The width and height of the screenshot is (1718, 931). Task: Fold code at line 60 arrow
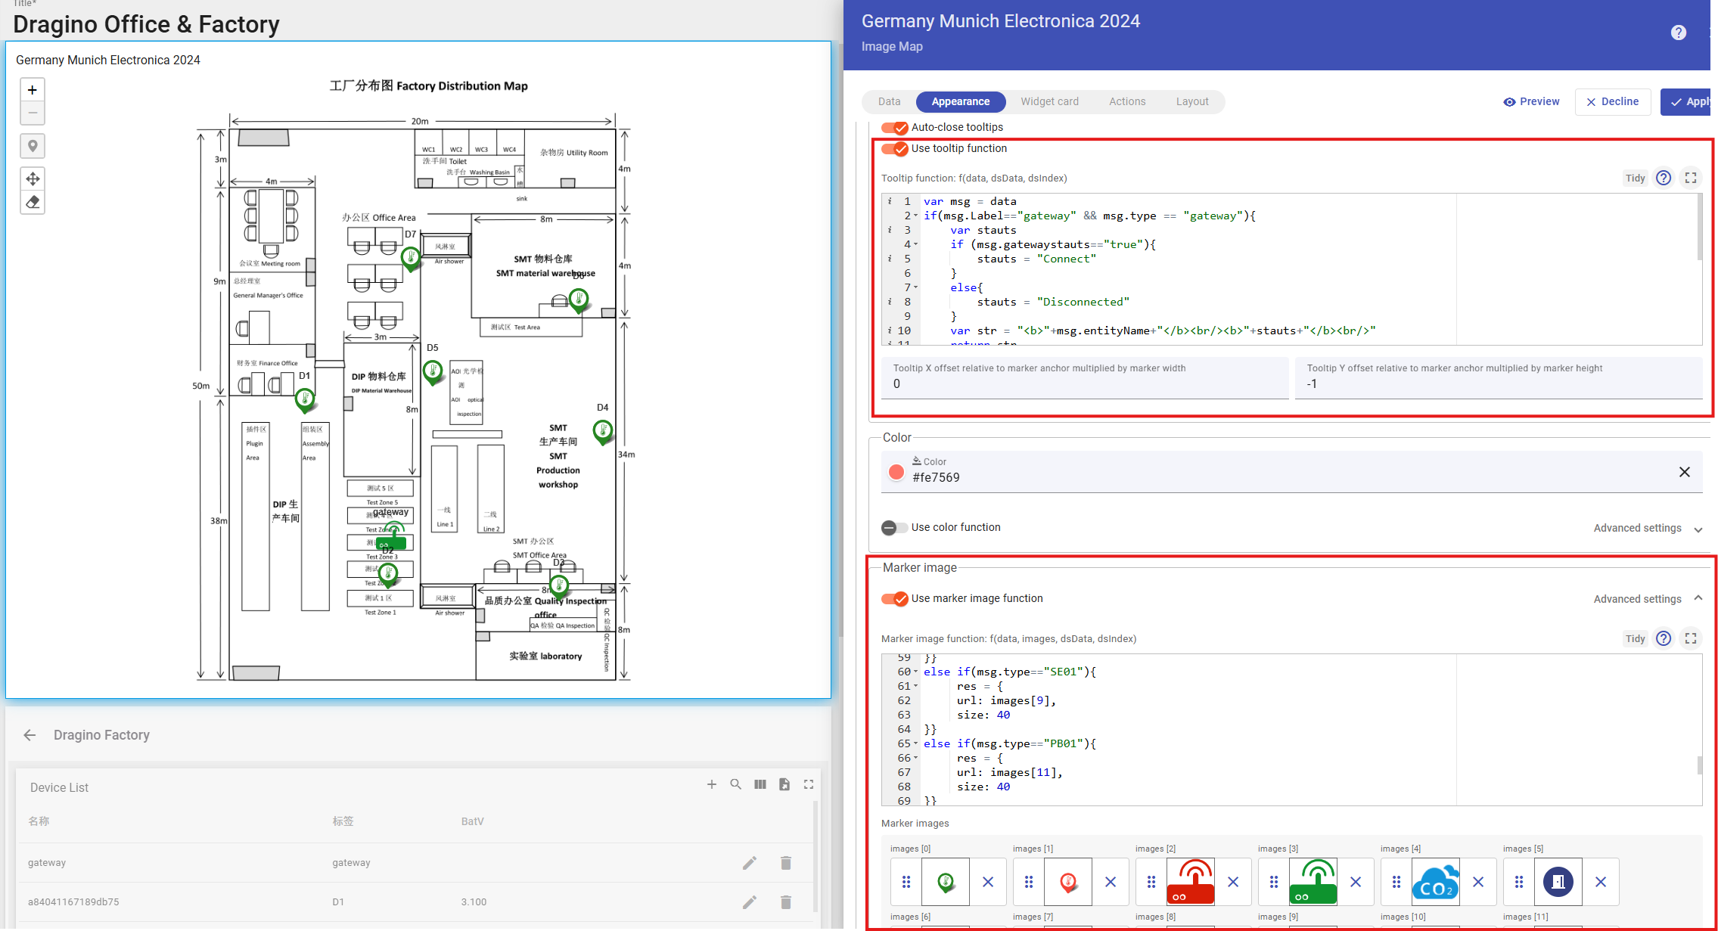coord(916,672)
